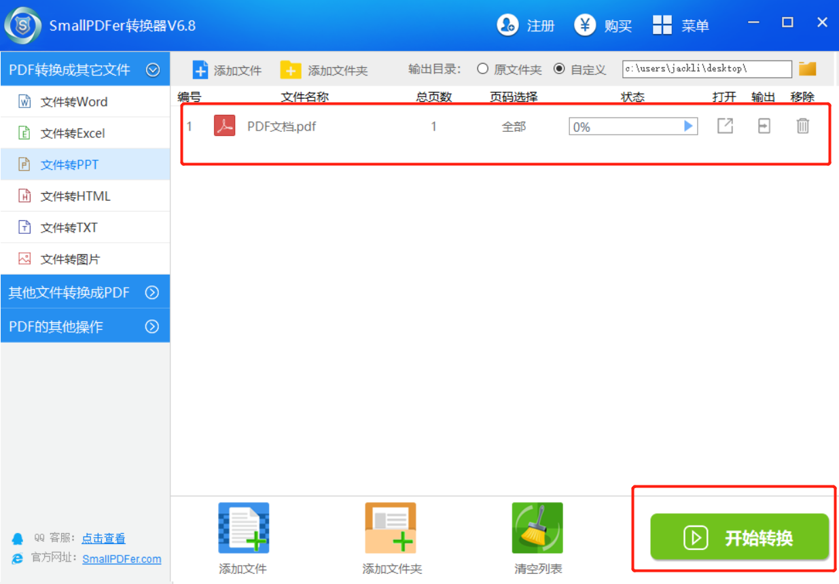Image resolution: width=839 pixels, height=584 pixels.
Task: Click the register user icon
Action: [x=507, y=25]
